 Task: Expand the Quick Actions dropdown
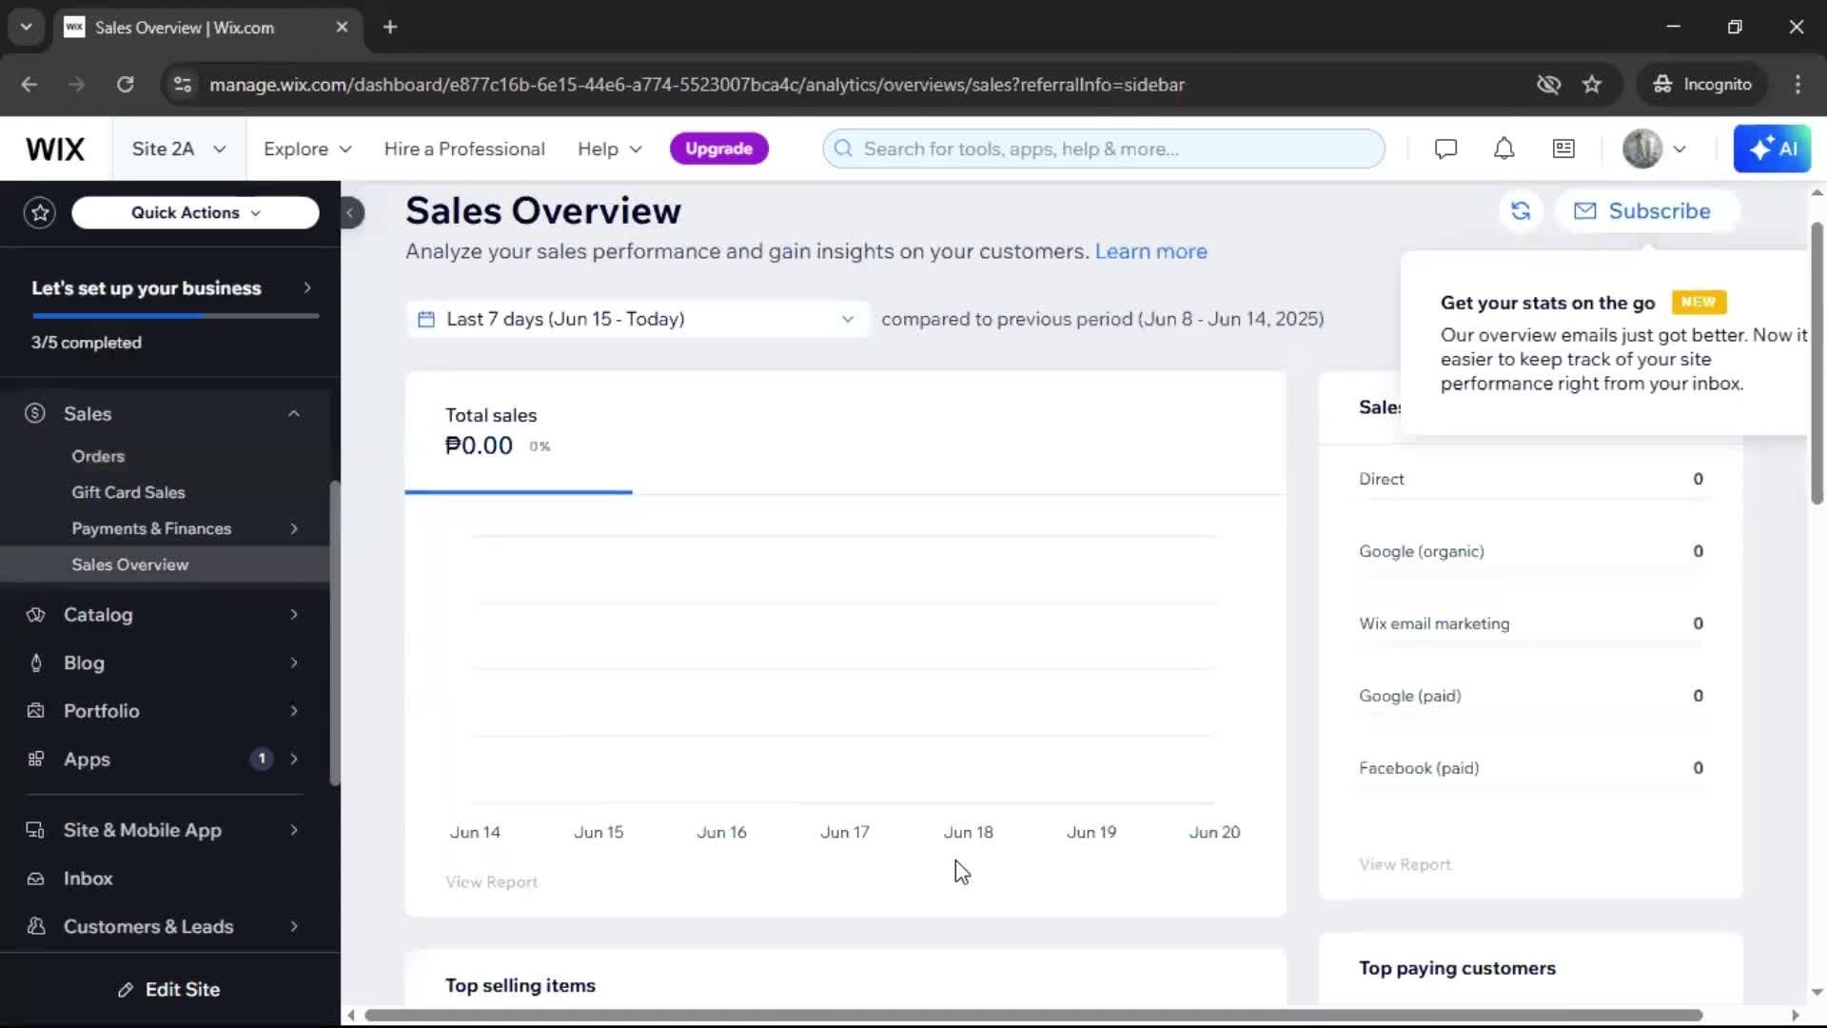(195, 213)
